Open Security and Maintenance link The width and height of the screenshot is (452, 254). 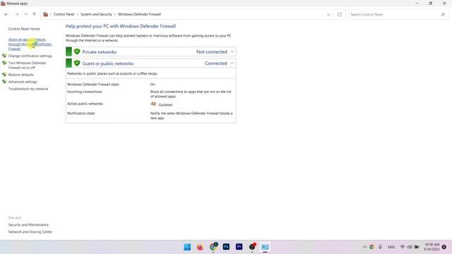point(28,224)
